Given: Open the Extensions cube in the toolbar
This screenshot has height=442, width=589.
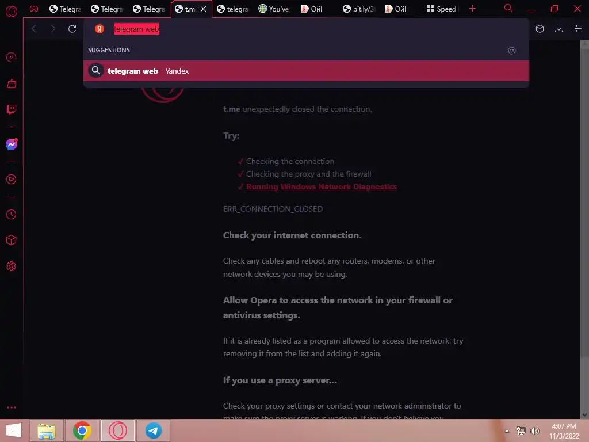Looking at the screenshot, I should click(x=540, y=29).
